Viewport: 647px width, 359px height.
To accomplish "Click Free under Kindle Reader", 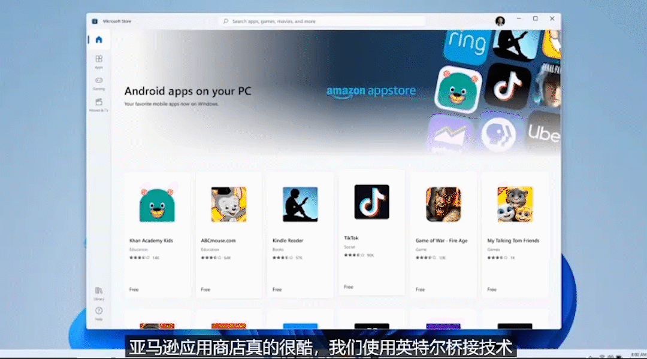I will tap(277, 289).
